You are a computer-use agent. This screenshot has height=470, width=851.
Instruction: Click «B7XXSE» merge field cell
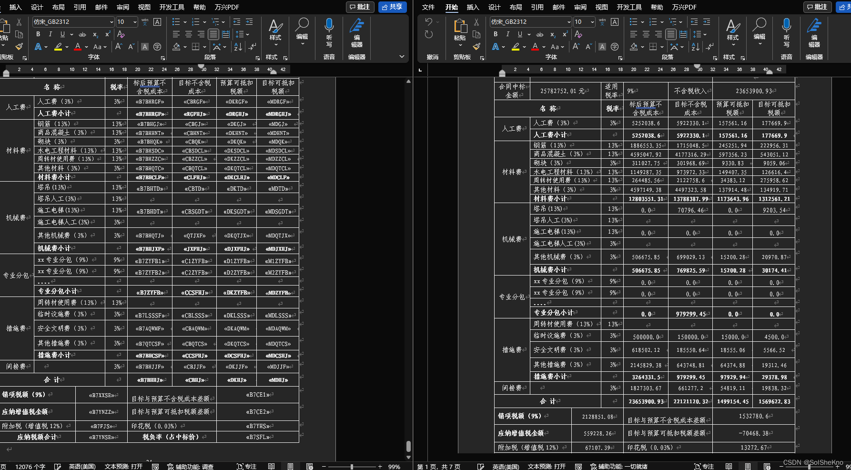tap(101, 395)
